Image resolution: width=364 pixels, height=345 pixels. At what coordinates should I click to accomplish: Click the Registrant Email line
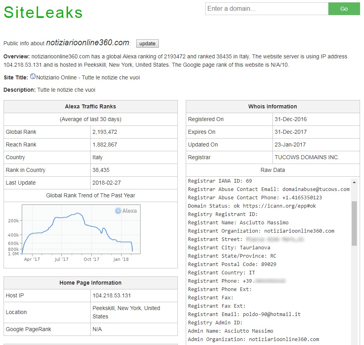coord(244,314)
